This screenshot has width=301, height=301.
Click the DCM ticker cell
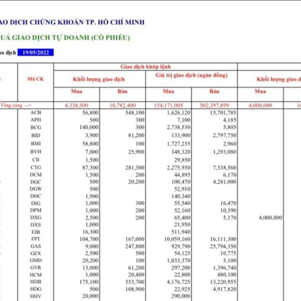pos(36,175)
